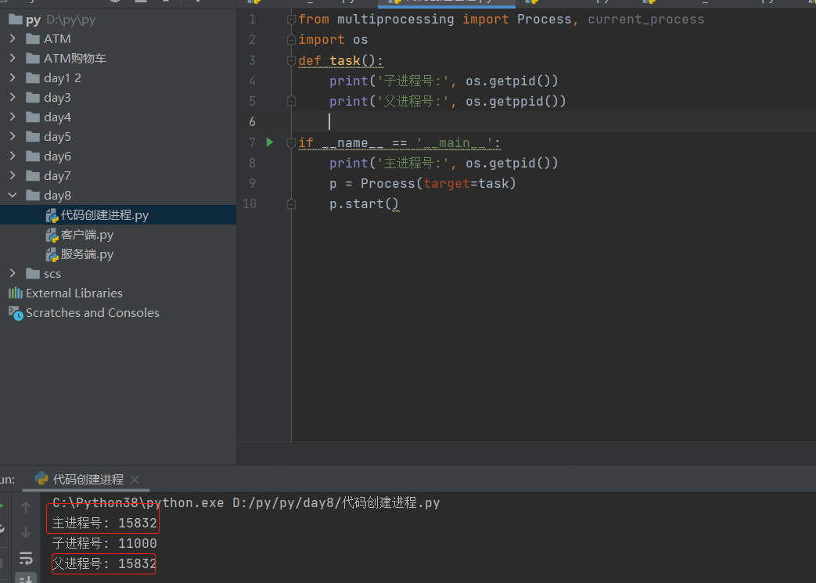Image resolution: width=816 pixels, height=583 pixels.
Task: Open 服务端.py in the project tree
Action: pyautogui.click(x=87, y=254)
